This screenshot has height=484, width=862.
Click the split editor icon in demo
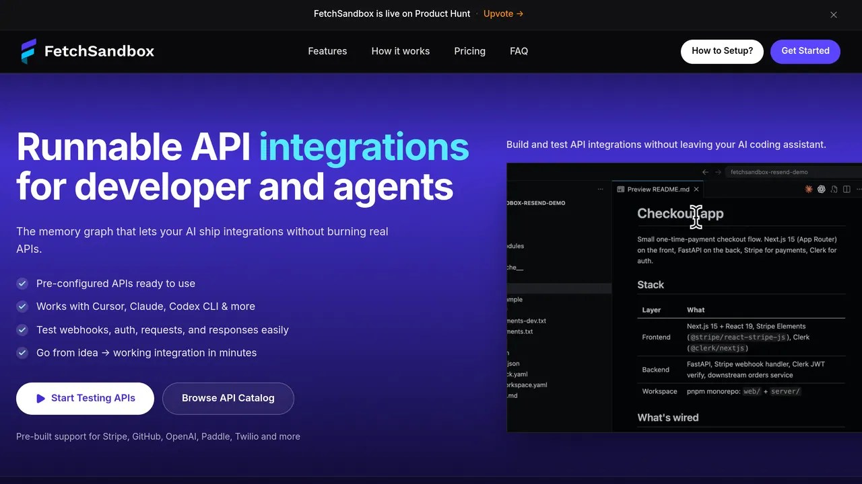coord(847,190)
